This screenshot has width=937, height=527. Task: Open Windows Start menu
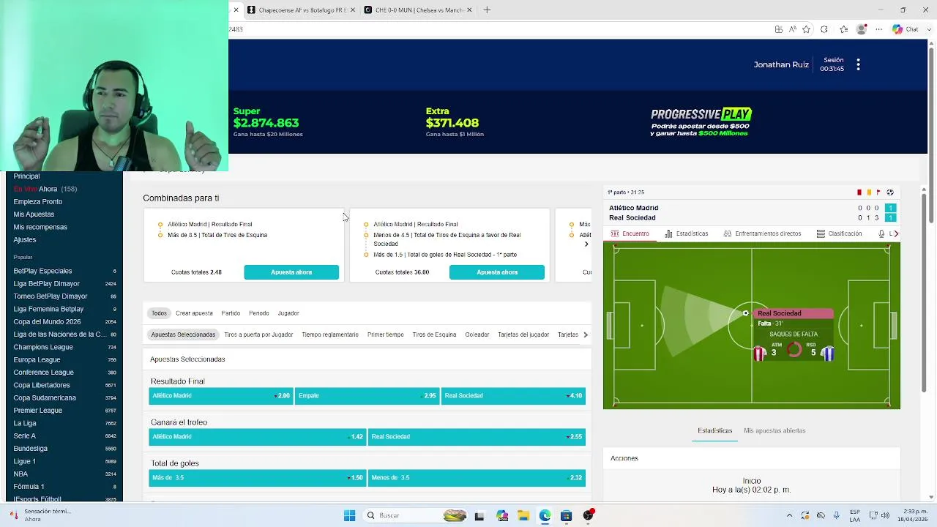349,515
